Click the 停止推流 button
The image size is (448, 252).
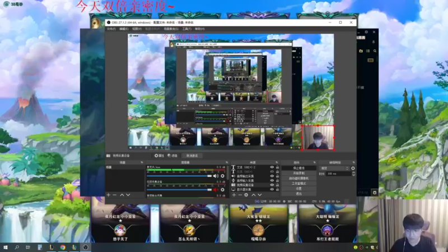click(299, 168)
